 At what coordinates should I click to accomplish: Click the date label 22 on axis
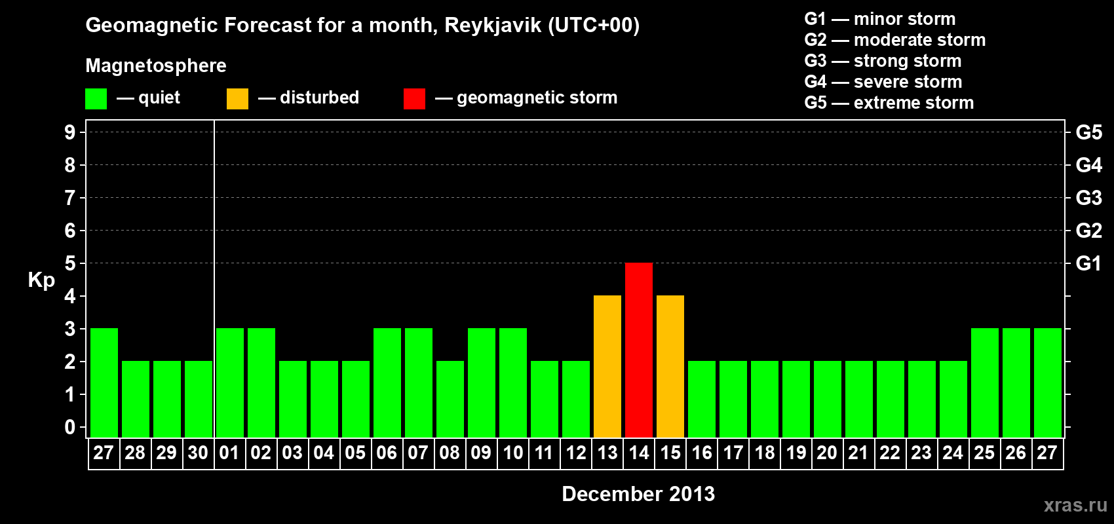890,453
